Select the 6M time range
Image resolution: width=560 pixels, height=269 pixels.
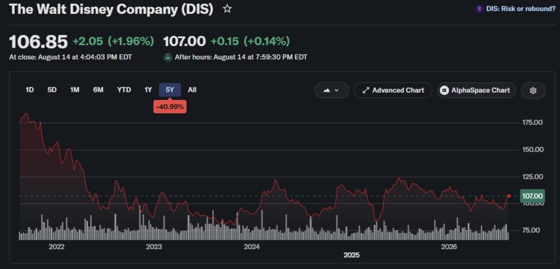click(98, 90)
